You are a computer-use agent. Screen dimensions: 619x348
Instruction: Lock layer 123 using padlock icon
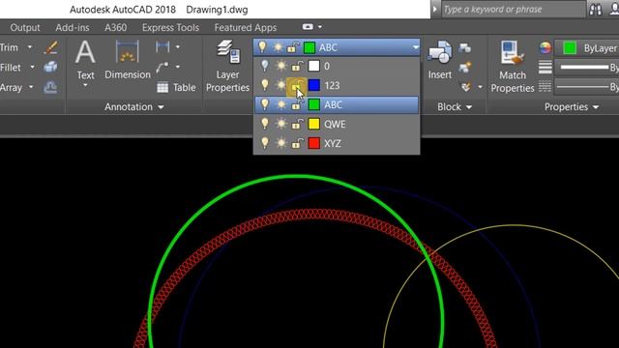[x=297, y=85]
